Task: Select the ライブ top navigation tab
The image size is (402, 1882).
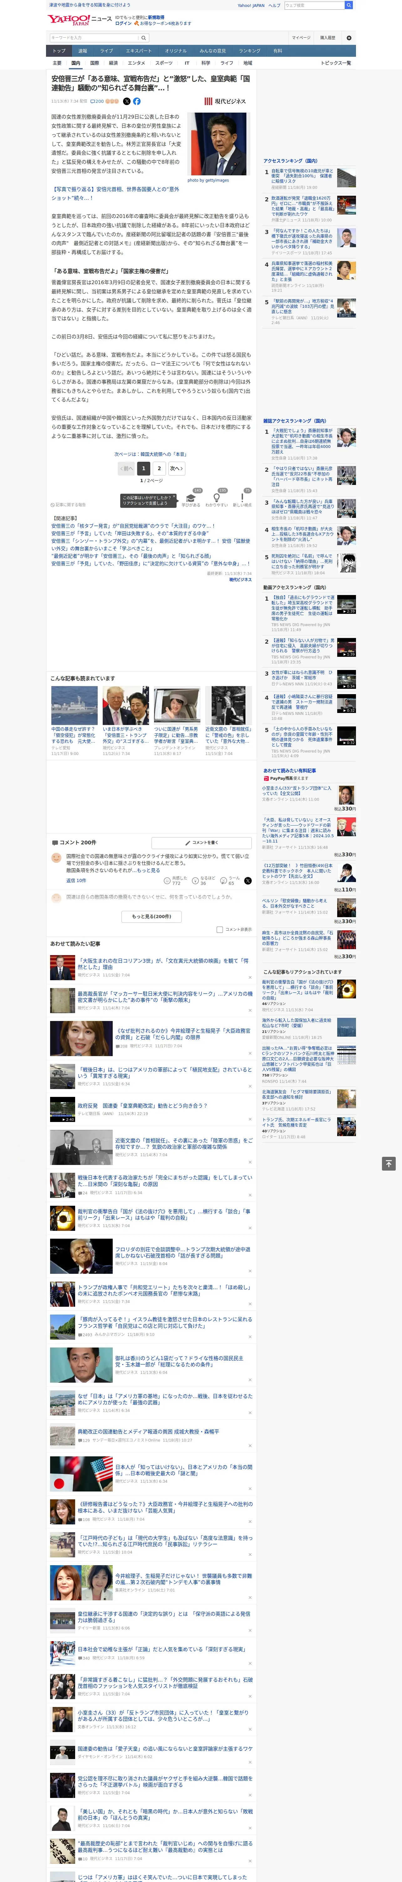Action: pyautogui.click(x=106, y=51)
